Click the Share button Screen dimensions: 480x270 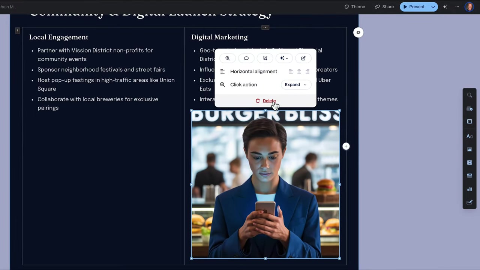pyautogui.click(x=384, y=7)
